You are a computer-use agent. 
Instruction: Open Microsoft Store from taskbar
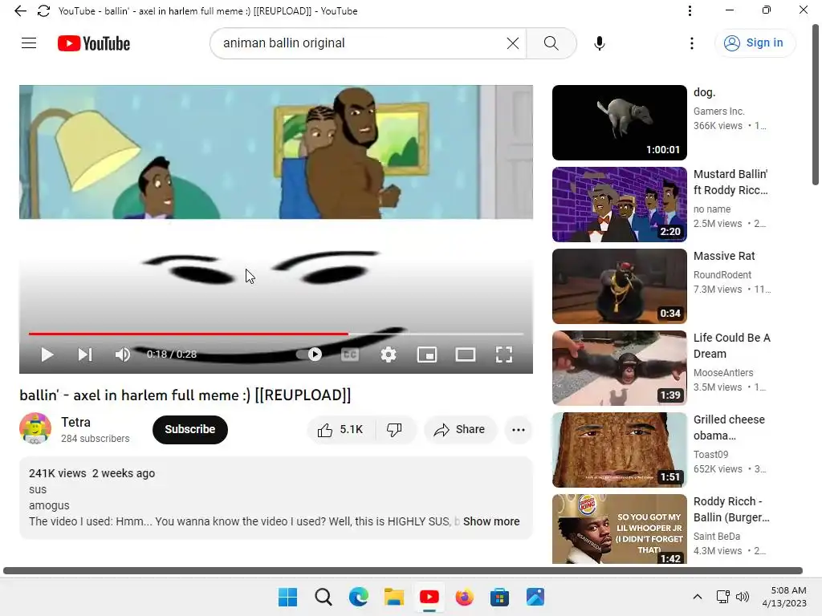point(499,597)
